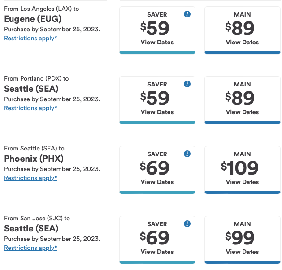Click info icon on Eugene Saver fare
The height and width of the screenshot is (270, 282).
187,14
